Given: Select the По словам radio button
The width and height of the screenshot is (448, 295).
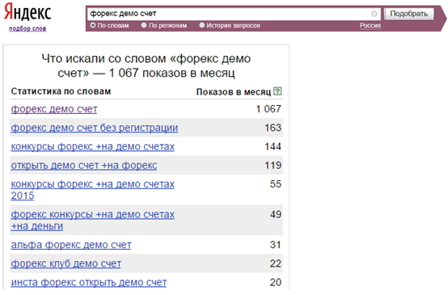Looking at the screenshot, I should 93,25.
